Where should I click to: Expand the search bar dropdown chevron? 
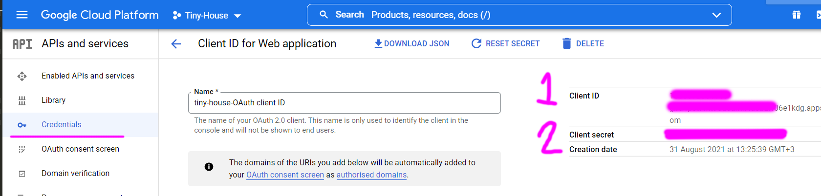[x=716, y=15]
